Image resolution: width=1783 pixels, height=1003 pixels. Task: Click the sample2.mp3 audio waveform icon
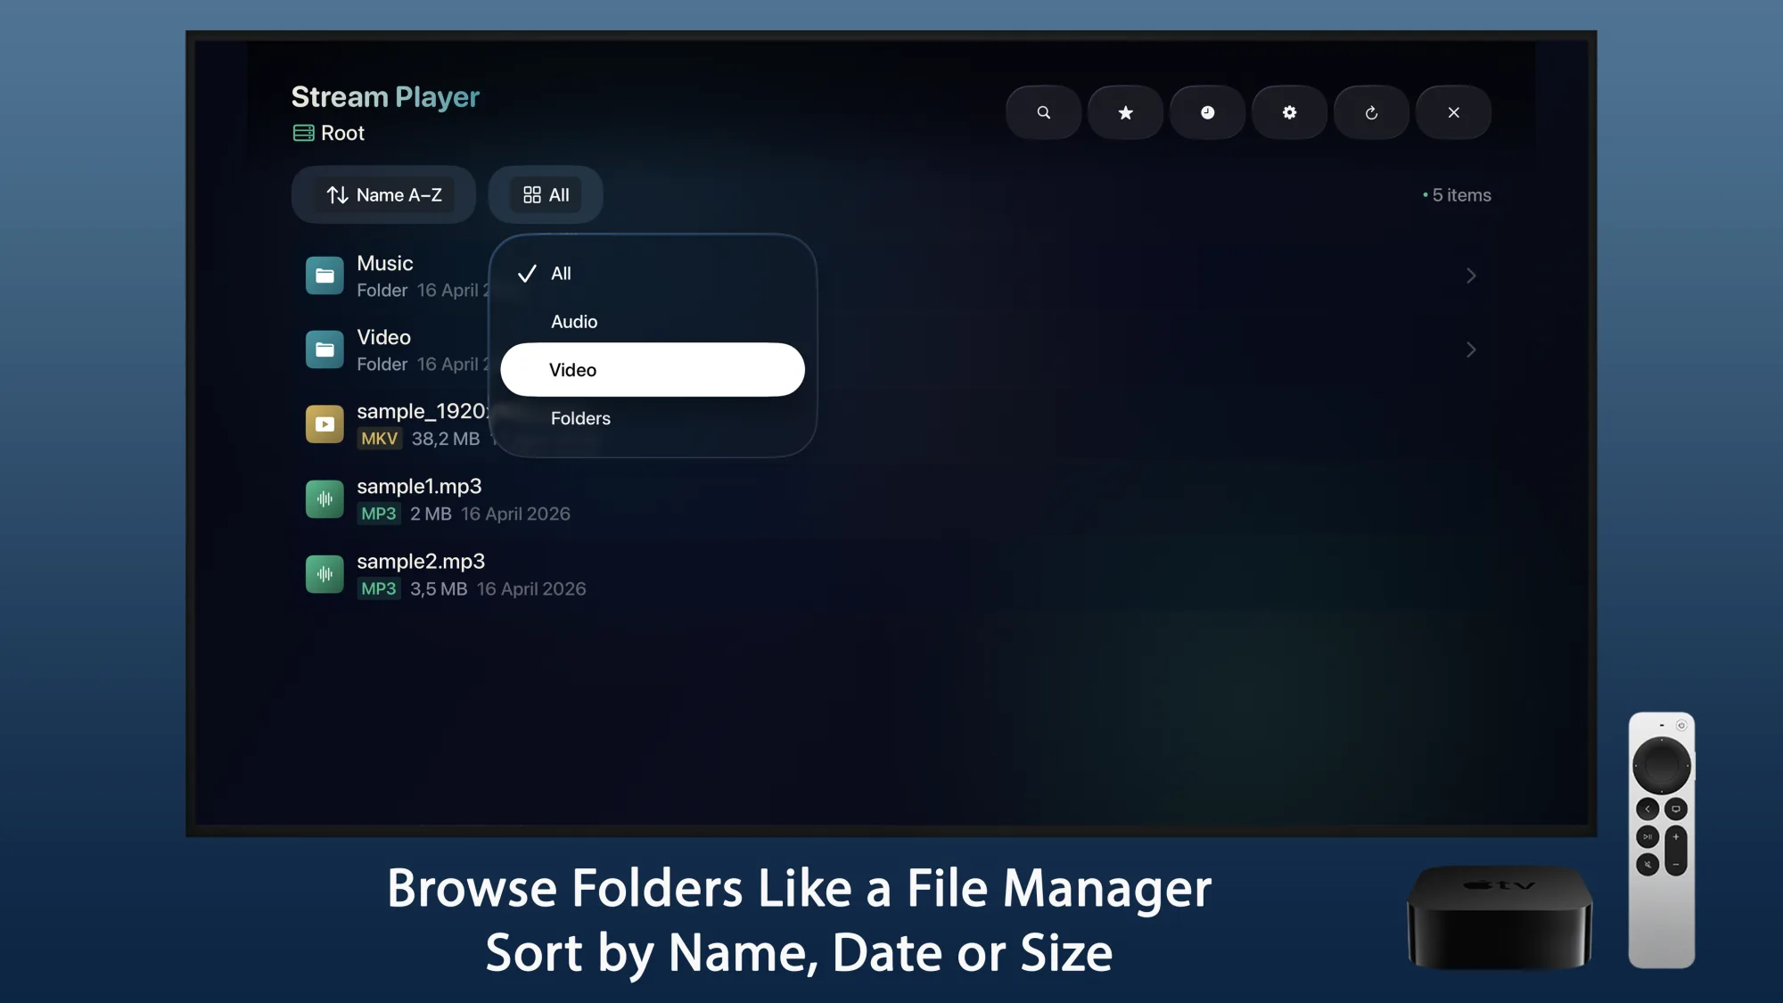coord(325,574)
